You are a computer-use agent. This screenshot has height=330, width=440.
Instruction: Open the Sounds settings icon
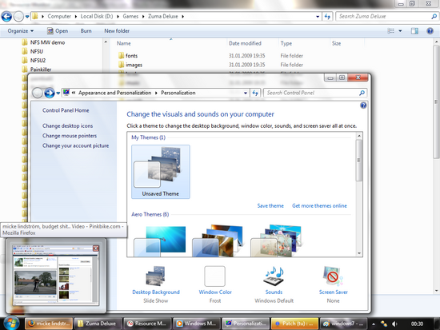(274, 276)
